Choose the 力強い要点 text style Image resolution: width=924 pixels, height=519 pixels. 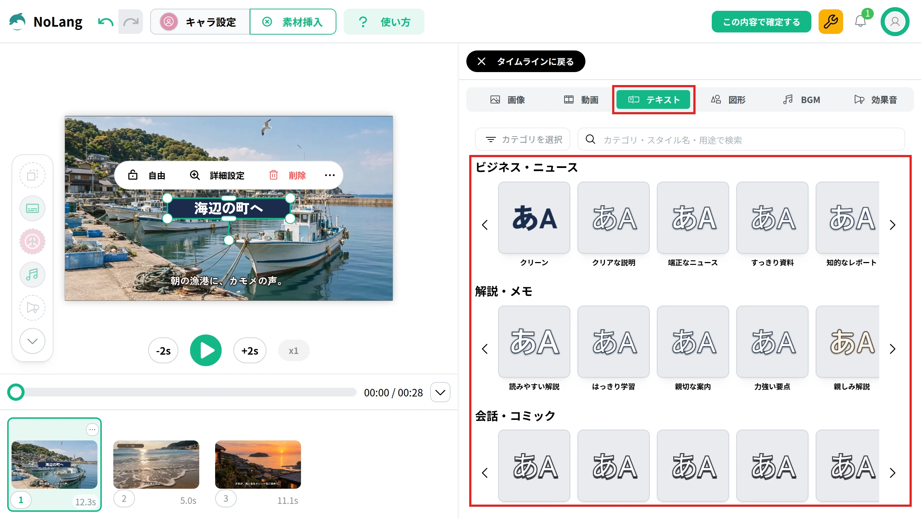[772, 342]
